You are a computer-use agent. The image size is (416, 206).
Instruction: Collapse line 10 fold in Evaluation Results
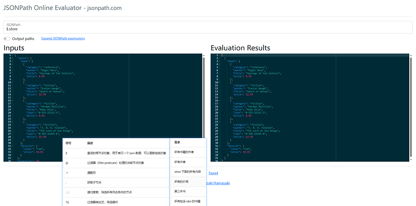[x=219, y=83]
